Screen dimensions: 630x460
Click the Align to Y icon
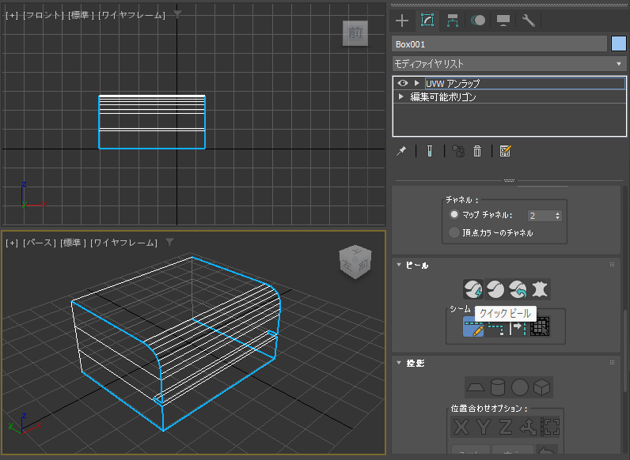coord(484,427)
